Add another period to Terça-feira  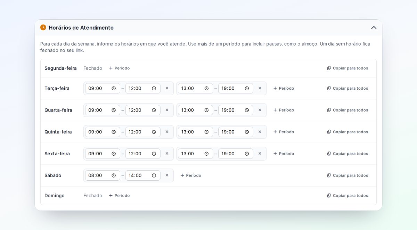click(x=284, y=88)
